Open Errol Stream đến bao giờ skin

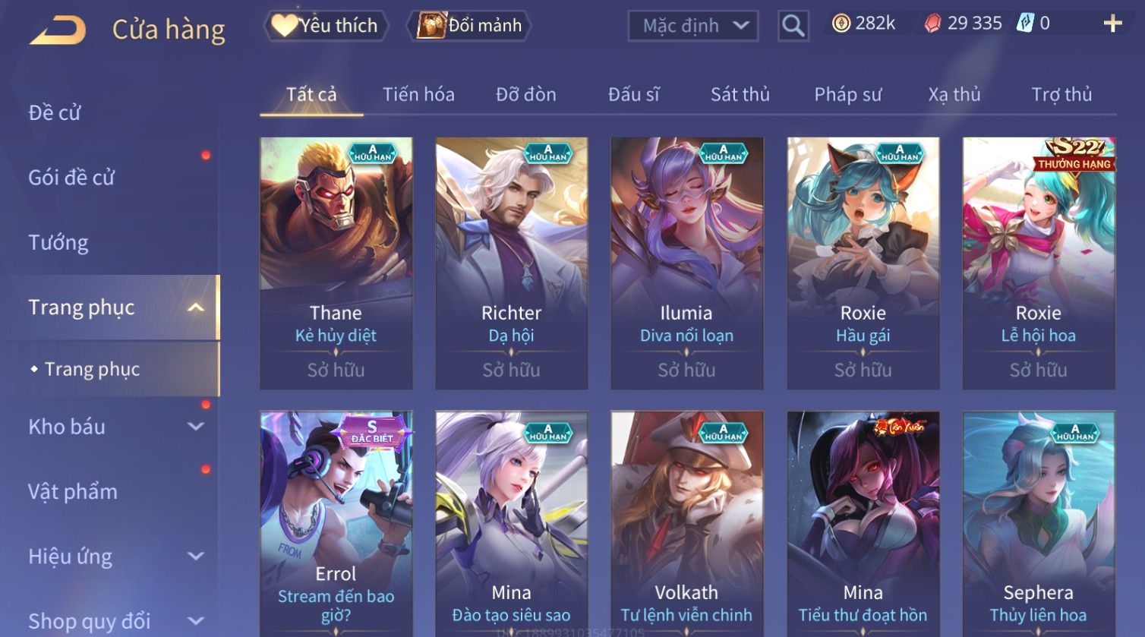click(336, 524)
